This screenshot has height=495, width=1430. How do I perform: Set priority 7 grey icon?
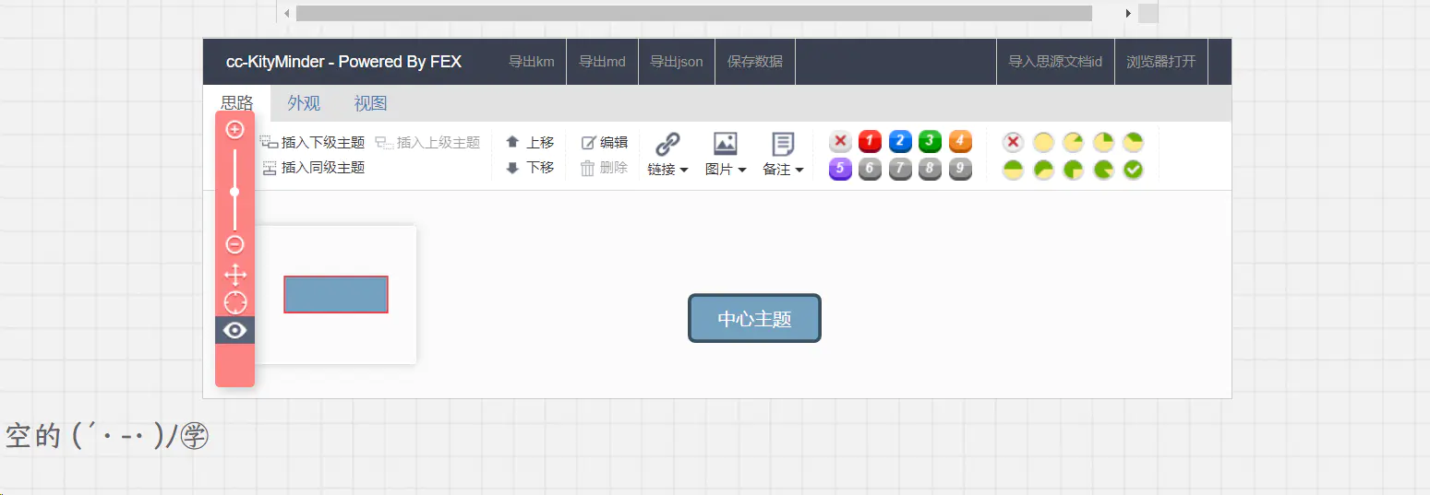coord(900,170)
